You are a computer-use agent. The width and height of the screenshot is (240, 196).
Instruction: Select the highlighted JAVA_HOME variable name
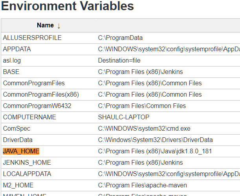[x=21, y=151]
